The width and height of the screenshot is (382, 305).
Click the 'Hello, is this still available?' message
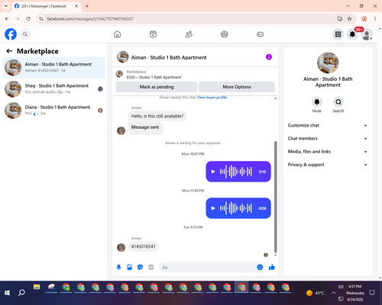(x=157, y=116)
